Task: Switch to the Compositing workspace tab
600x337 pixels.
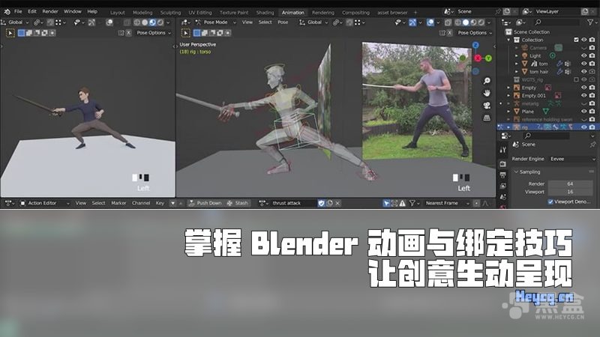Action: [x=355, y=13]
